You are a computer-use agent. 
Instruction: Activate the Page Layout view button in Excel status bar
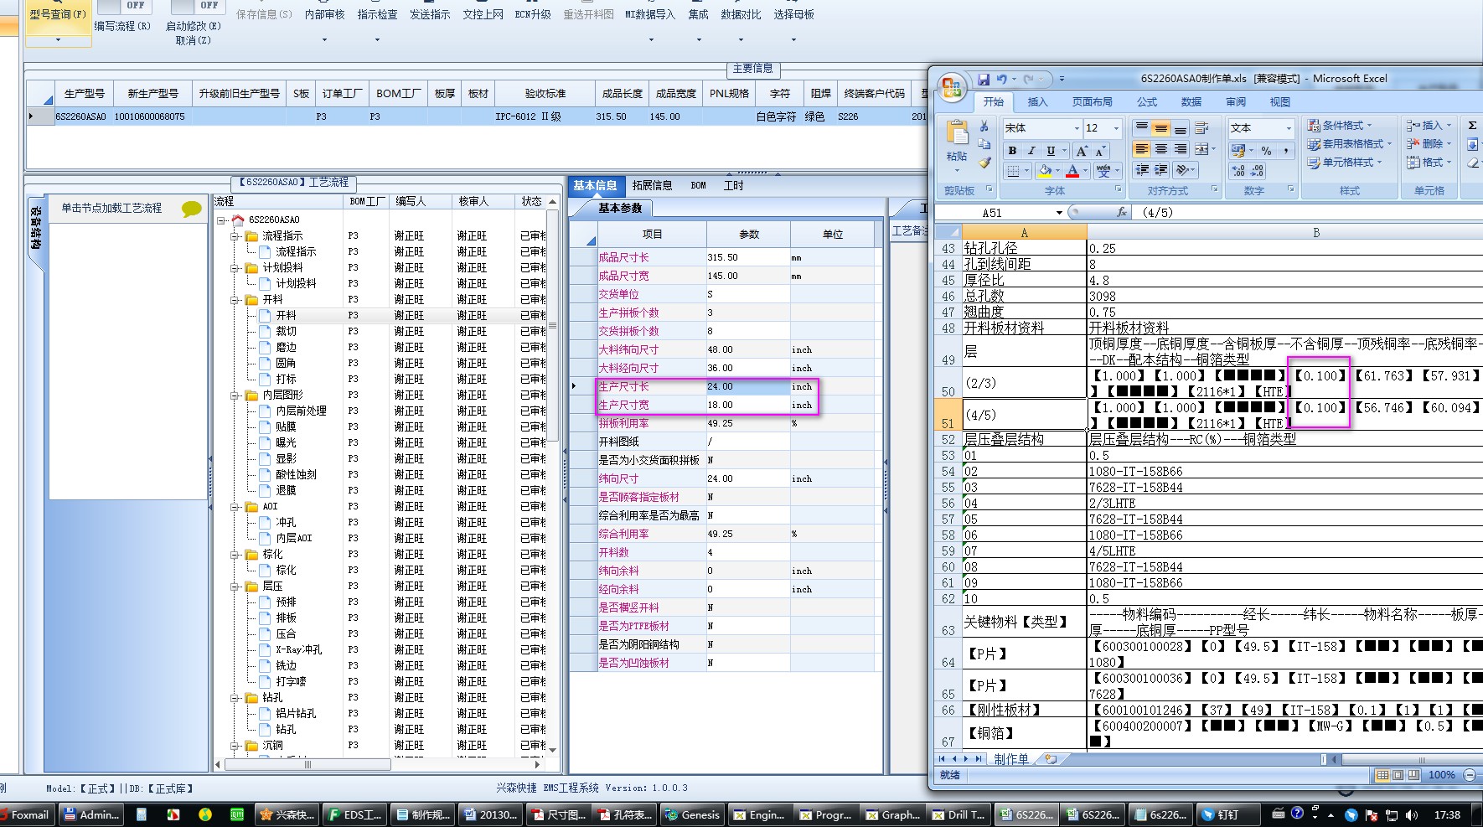click(x=1398, y=775)
